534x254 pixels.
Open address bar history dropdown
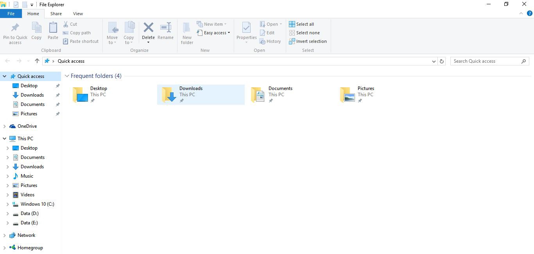[434, 61]
